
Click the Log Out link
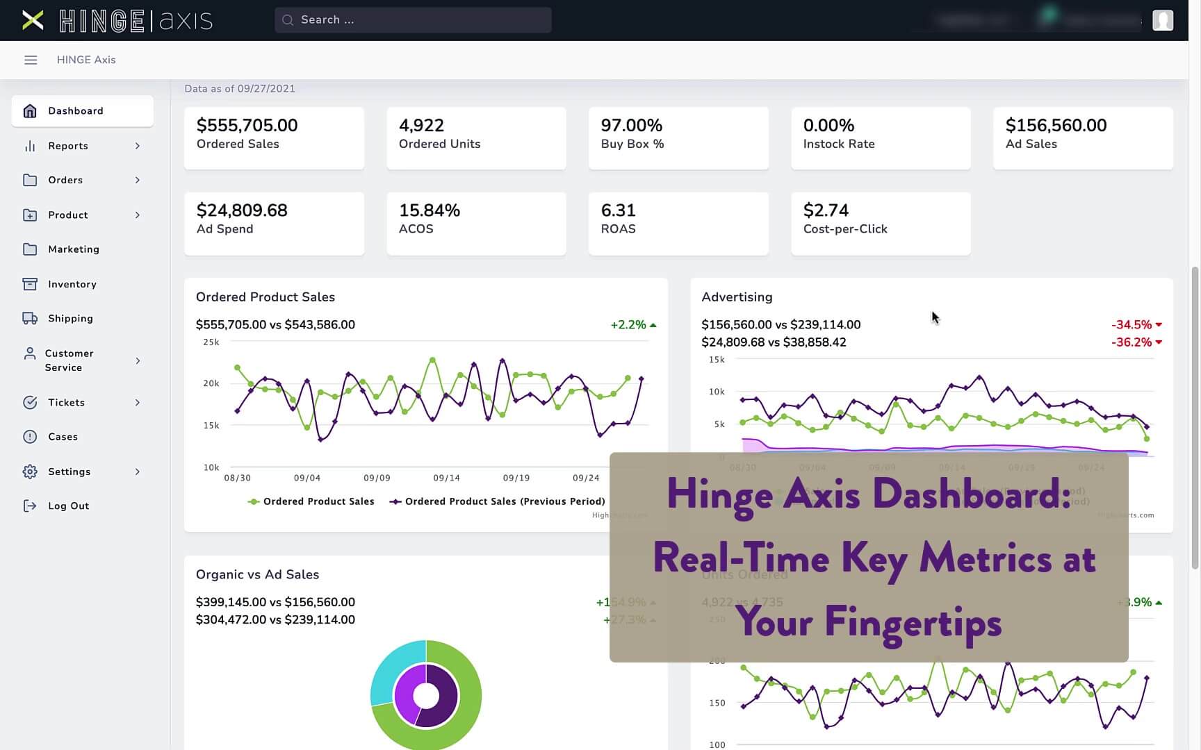(68, 506)
